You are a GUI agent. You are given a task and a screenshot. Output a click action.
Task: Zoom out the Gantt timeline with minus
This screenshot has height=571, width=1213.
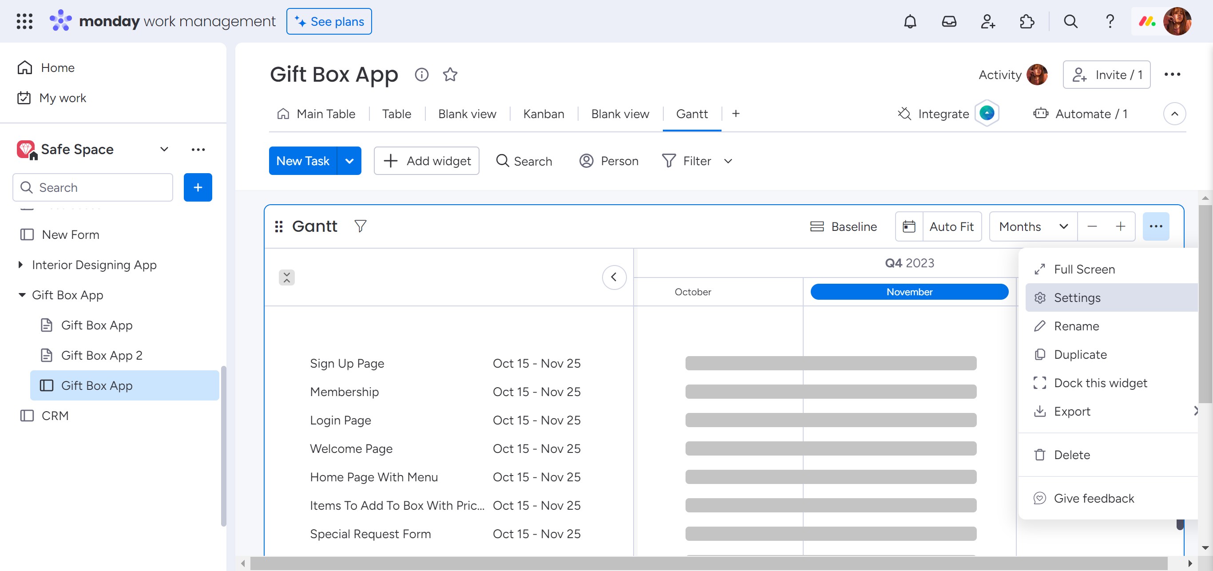tap(1092, 226)
